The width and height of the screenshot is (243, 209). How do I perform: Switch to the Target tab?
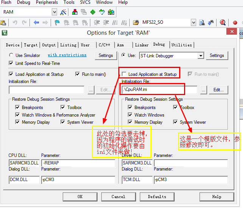coord(31,45)
